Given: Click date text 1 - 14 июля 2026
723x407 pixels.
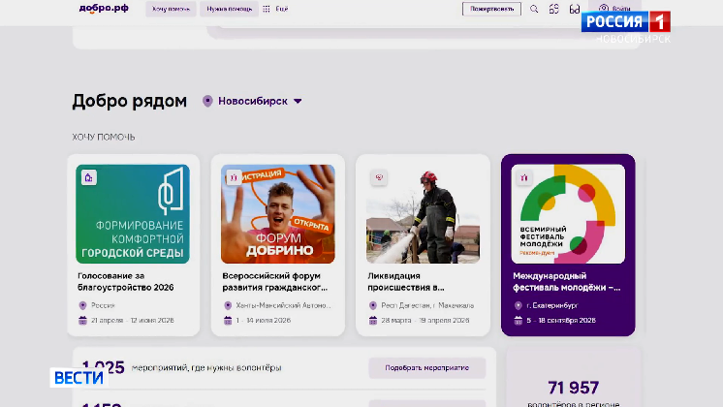Looking at the screenshot, I should [x=264, y=321].
